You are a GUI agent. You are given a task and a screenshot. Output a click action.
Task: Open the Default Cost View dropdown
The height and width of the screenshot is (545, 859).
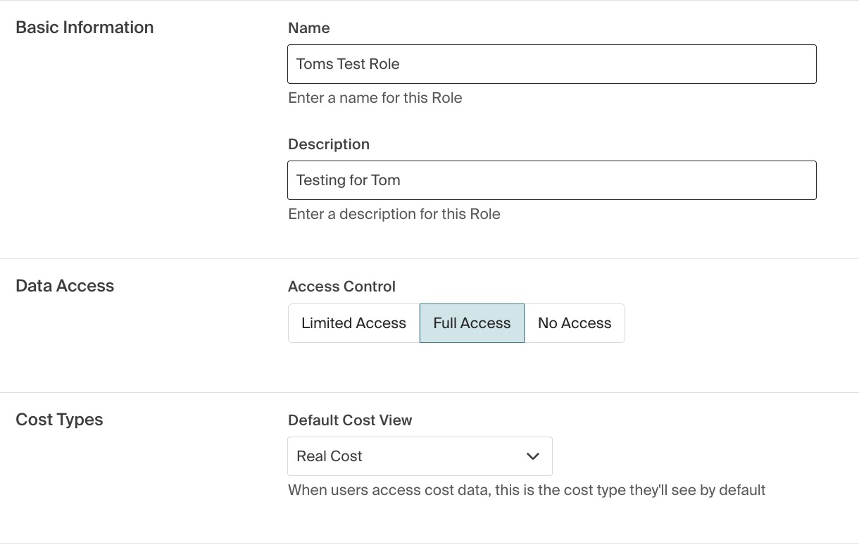[420, 456]
